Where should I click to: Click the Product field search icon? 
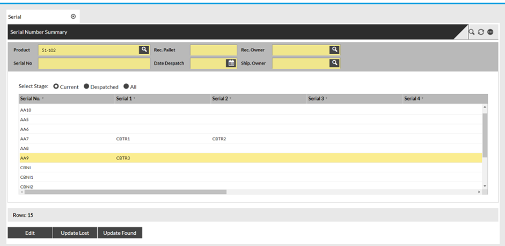click(144, 50)
